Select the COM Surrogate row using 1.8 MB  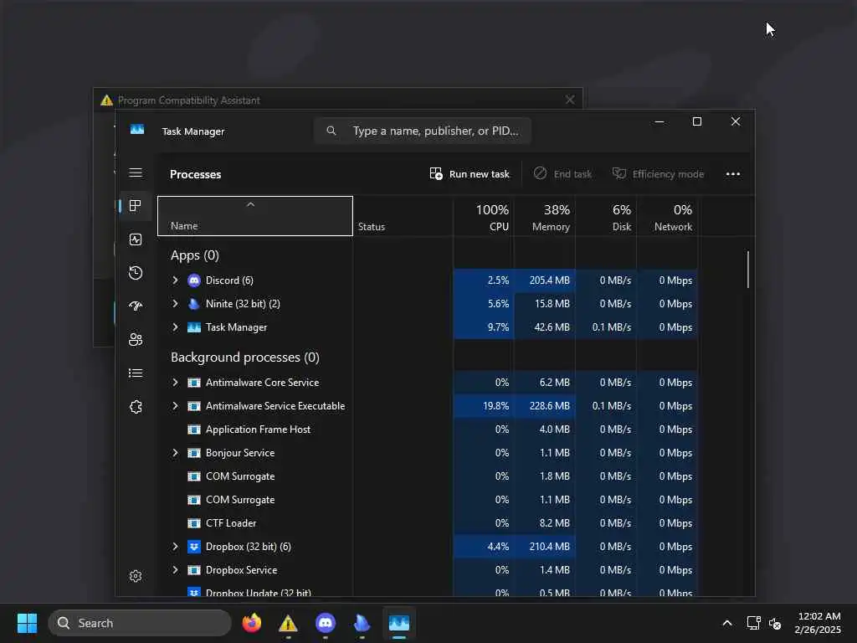[x=428, y=476]
